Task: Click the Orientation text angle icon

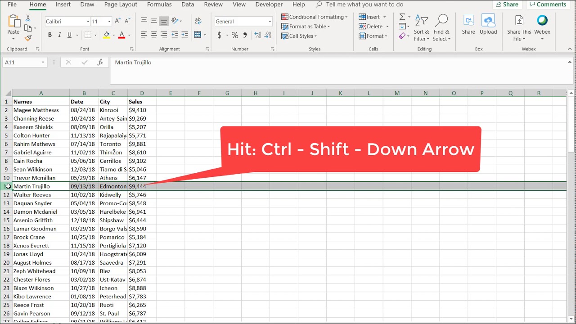Action: click(x=175, y=21)
